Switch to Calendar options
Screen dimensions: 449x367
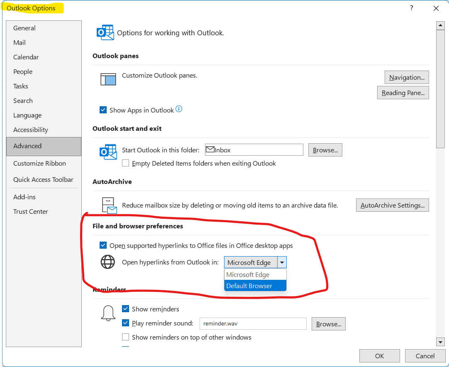pos(44,57)
